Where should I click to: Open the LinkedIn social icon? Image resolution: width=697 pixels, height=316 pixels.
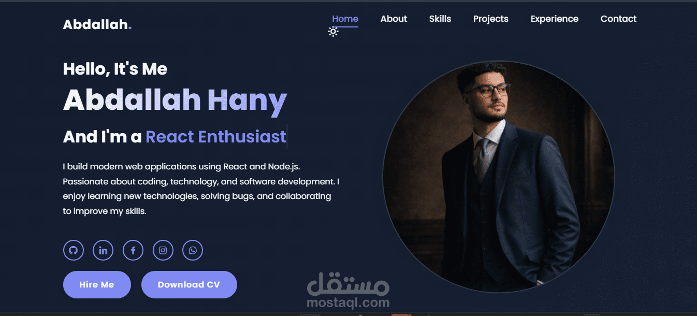pos(103,251)
